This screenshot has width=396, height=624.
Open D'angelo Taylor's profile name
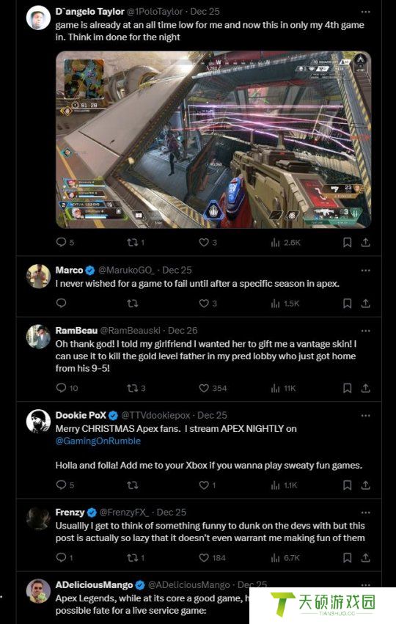[x=90, y=12]
